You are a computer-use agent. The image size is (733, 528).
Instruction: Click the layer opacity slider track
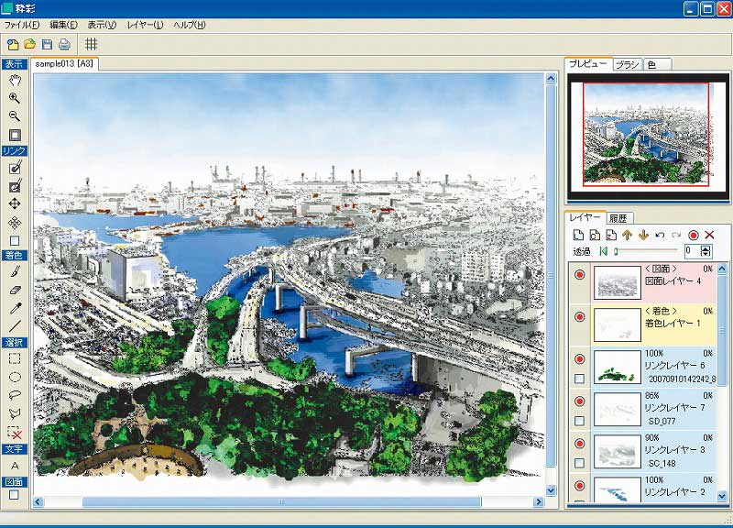(x=646, y=250)
